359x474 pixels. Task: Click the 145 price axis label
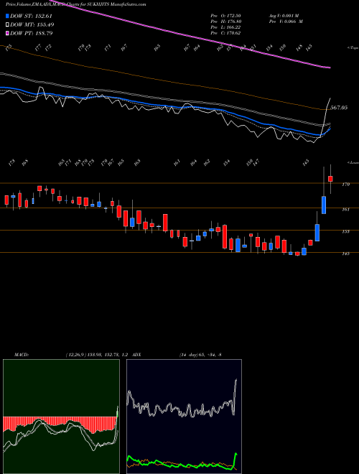click(345, 254)
